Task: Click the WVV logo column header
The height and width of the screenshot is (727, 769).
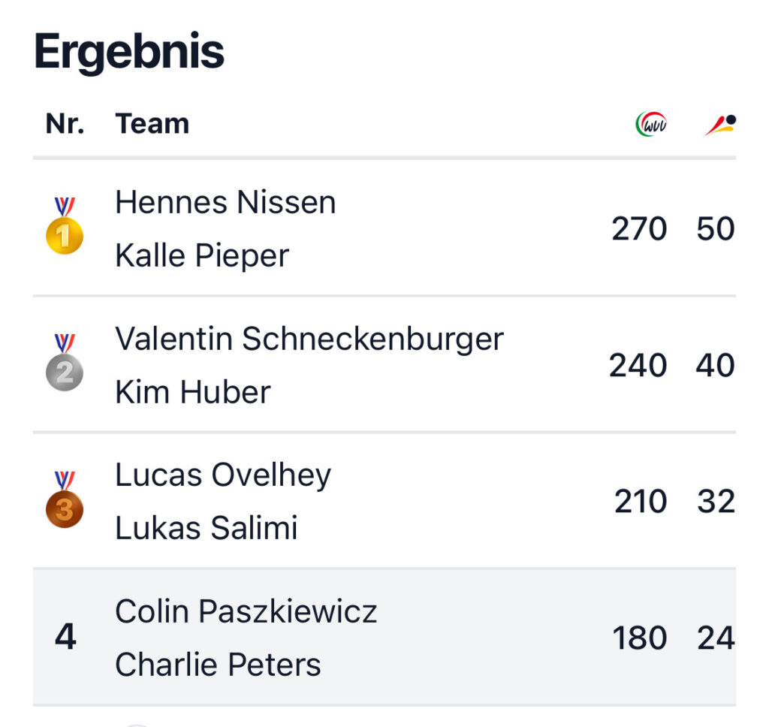Action: (651, 123)
